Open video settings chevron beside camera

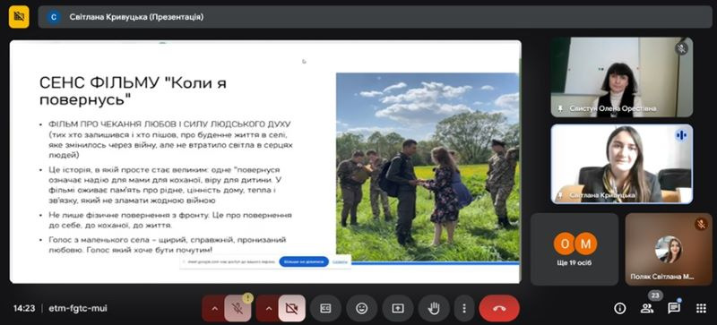point(268,309)
